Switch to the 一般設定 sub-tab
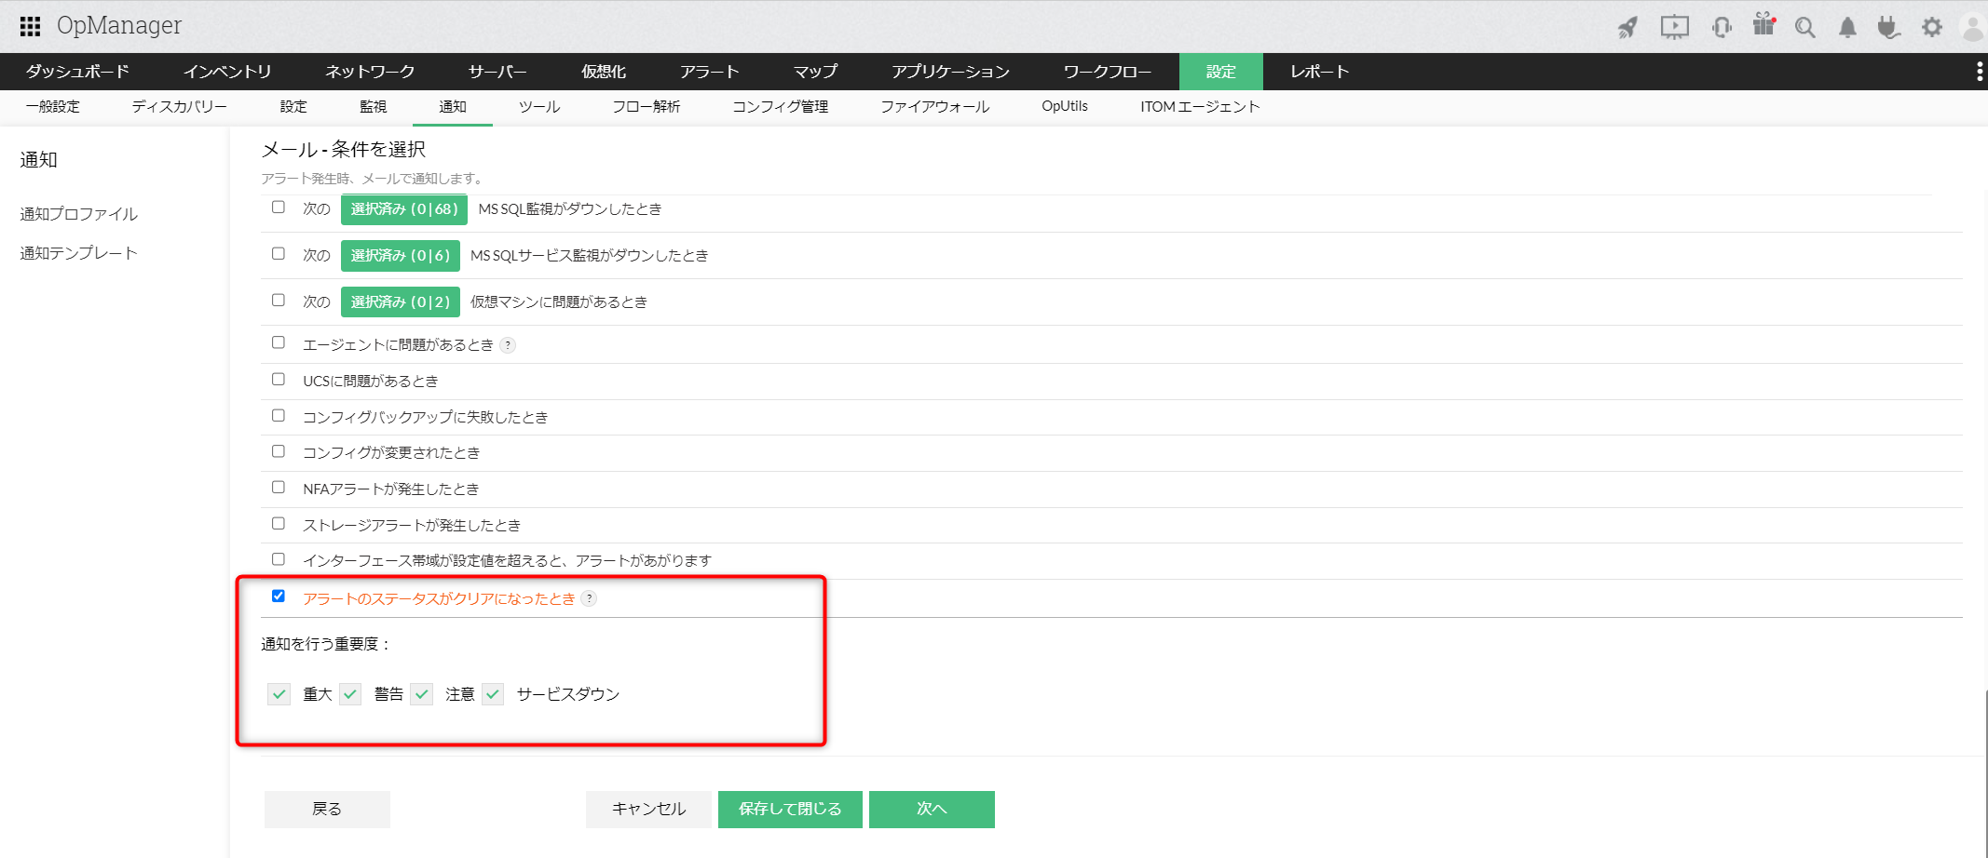The height and width of the screenshot is (858, 1988). [x=52, y=107]
